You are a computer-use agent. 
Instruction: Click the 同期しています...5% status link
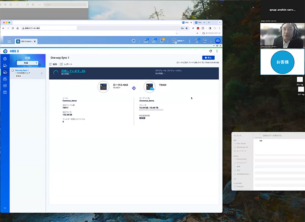click(x=73, y=71)
